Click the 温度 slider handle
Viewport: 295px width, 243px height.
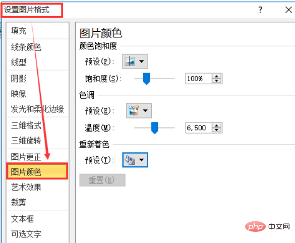[x=155, y=128]
